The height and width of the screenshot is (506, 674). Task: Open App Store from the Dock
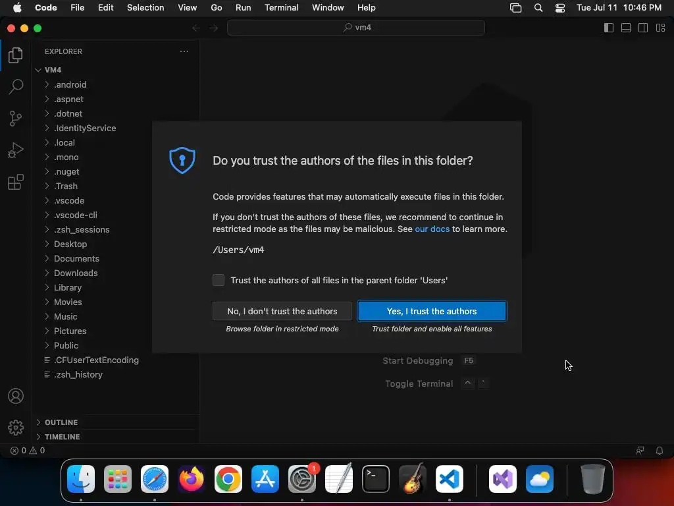pyautogui.click(x=265, y=479)
